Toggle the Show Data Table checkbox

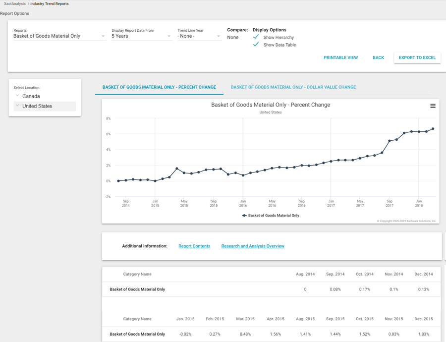point(256,45)
